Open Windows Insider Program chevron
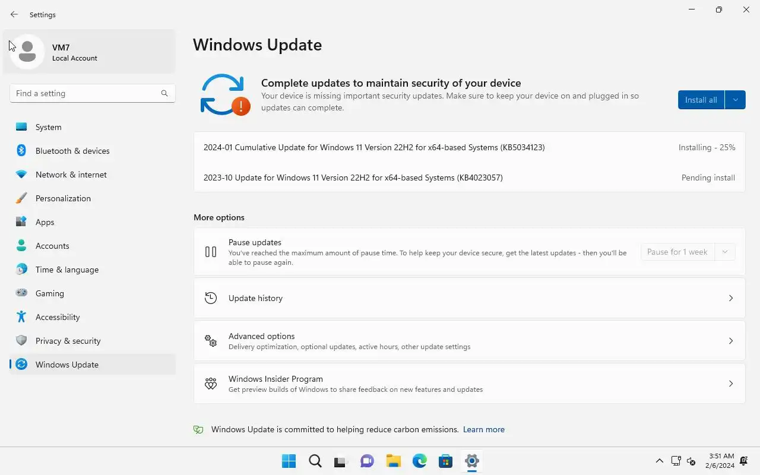Viewport: 760px width, 475px height. 731,384
